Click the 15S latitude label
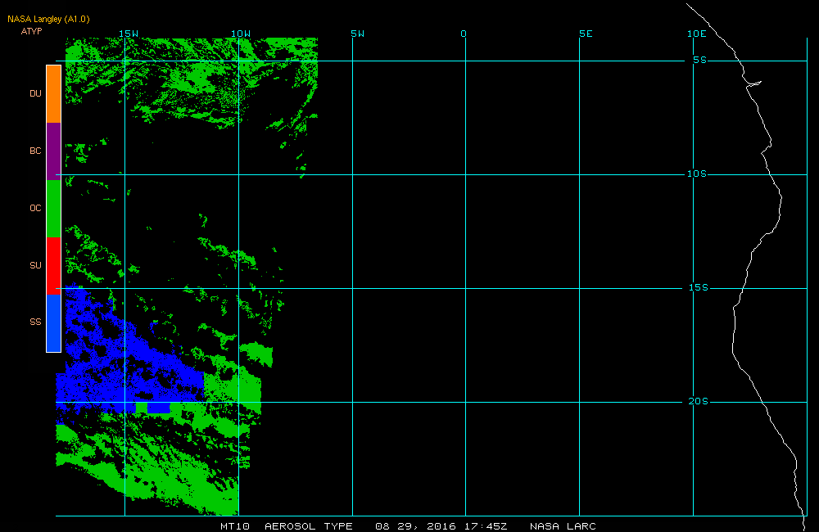 699,287
